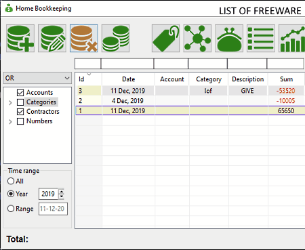Select the -53520 sum cell
The image size is (305, 250).
pos(286,91)
